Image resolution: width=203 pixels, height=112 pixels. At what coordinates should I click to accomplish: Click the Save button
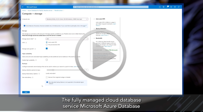pos(26,92)
